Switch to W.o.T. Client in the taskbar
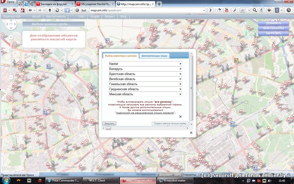This screenshot has height=184, width=294. tap(101, 180)
